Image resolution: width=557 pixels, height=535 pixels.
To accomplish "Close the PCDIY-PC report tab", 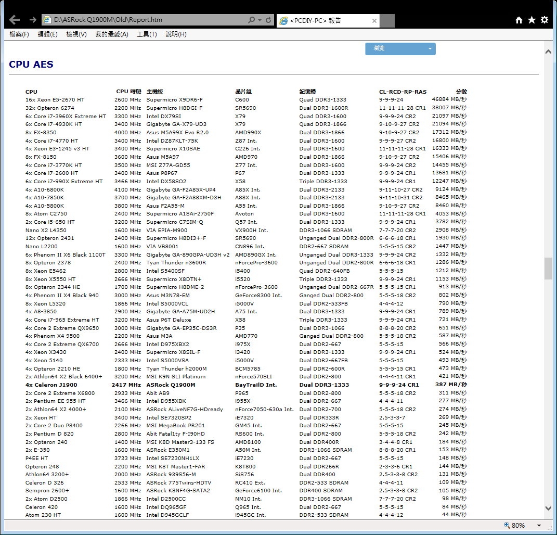I will (x=374, y=21).
